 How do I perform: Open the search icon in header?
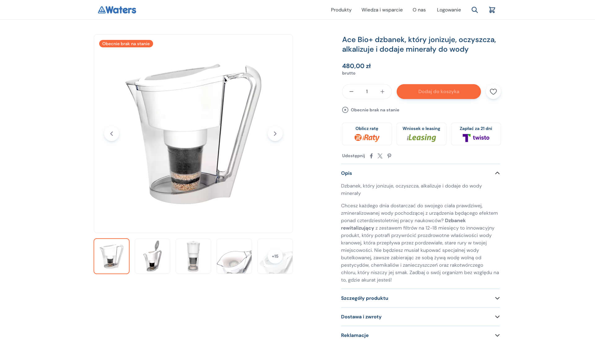pyautogui.click(x=474, y=10)
